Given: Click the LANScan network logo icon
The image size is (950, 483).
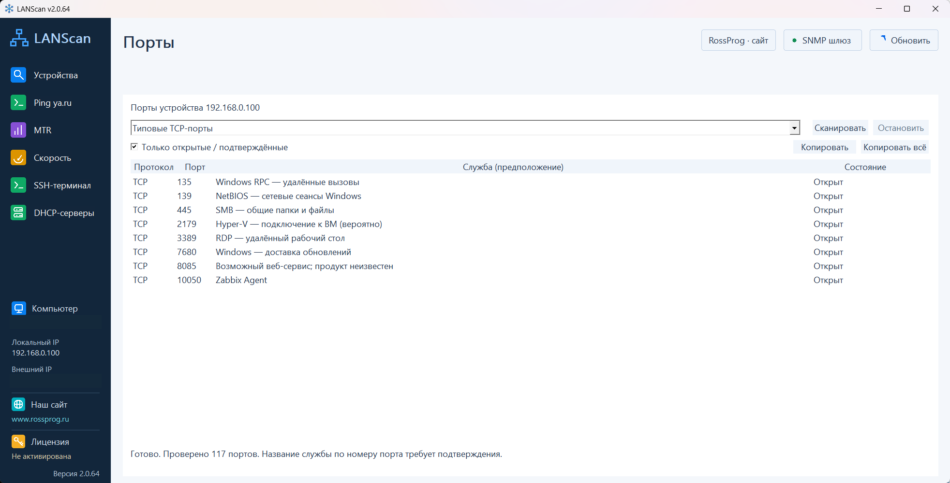Looking at the screenshot, I should (19, 38).
